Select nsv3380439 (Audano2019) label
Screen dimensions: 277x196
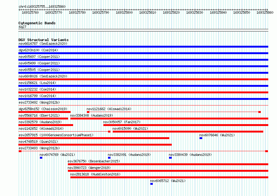pyautogui.click(x=190, y=155)
